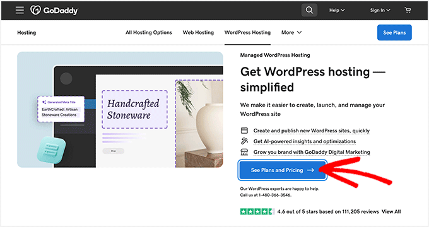This screenshot has height=227, width=429.
Task: Click the 'We make it easier to create' paragraph
Action: (x=312, y=109)
